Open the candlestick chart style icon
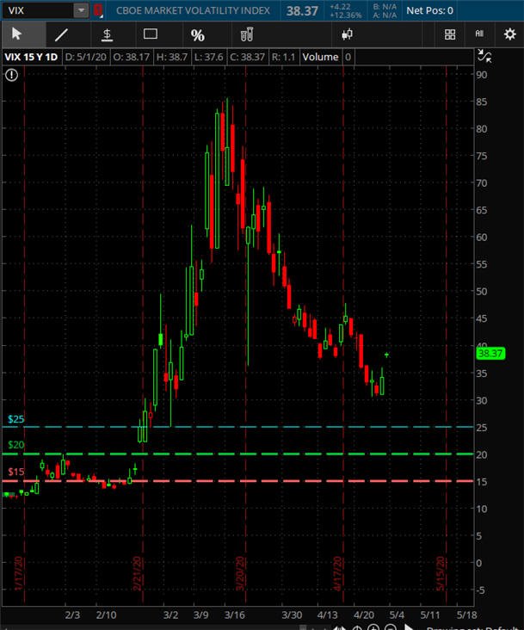Screen dimensions: 524x630 (x=348, y=34)
